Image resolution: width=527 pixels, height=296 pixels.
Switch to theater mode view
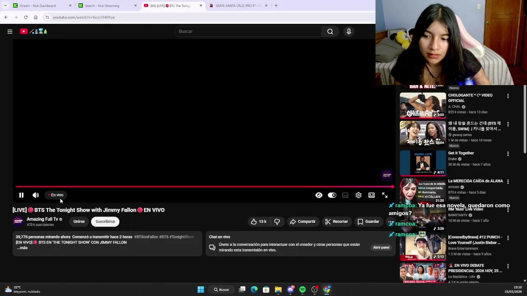point(371,195)
